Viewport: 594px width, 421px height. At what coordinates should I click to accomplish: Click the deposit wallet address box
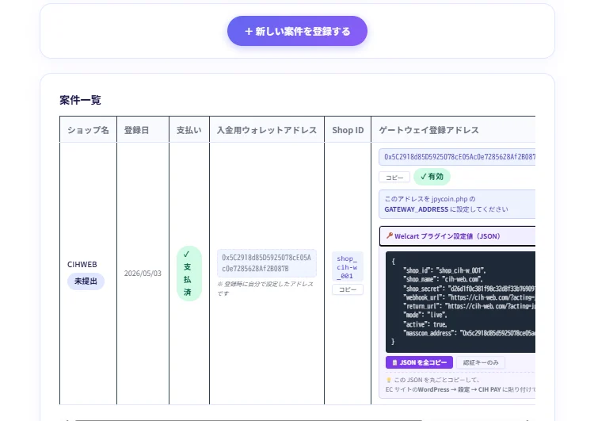pyautogui.click(x=267, y=263)
